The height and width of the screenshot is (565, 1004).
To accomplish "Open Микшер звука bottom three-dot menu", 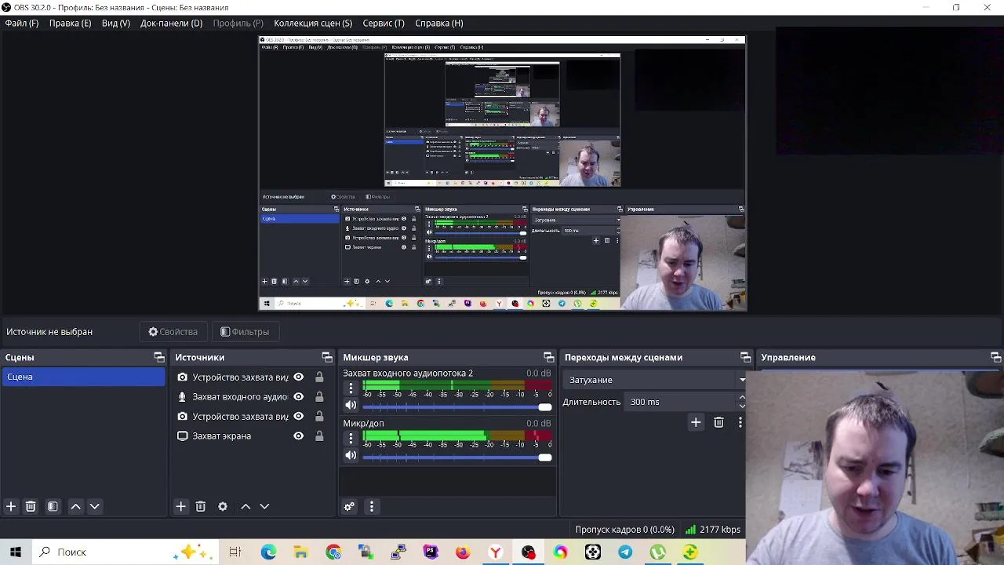I will (x=372, y=506).
